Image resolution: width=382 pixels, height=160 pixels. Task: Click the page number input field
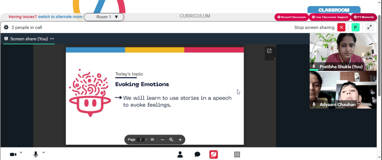tap(140, 139)
